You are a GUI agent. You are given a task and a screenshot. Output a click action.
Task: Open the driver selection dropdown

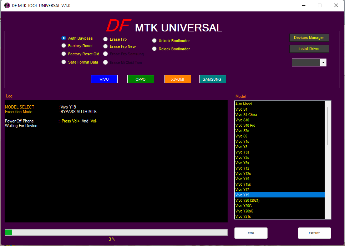(323, 62)
